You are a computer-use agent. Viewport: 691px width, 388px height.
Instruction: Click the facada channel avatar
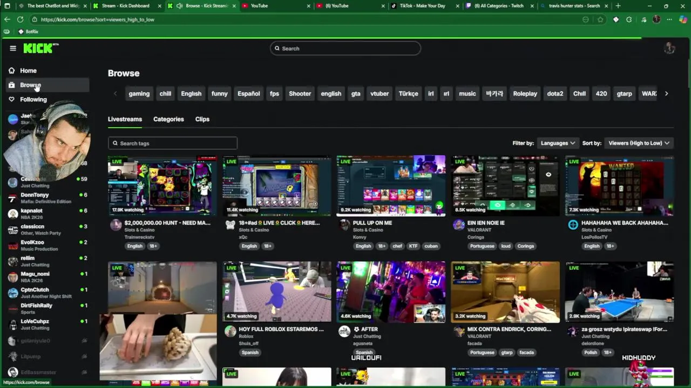click(459, 331)
